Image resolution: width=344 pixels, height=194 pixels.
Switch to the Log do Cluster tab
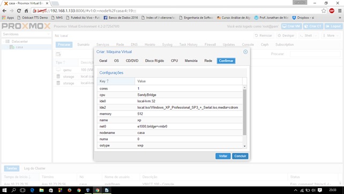click(35, 168)
